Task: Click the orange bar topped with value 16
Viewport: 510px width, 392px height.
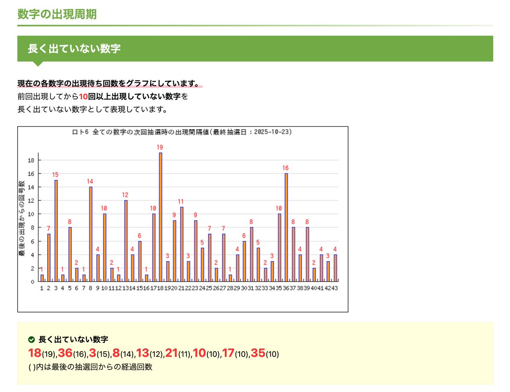Action: (286, 227)
